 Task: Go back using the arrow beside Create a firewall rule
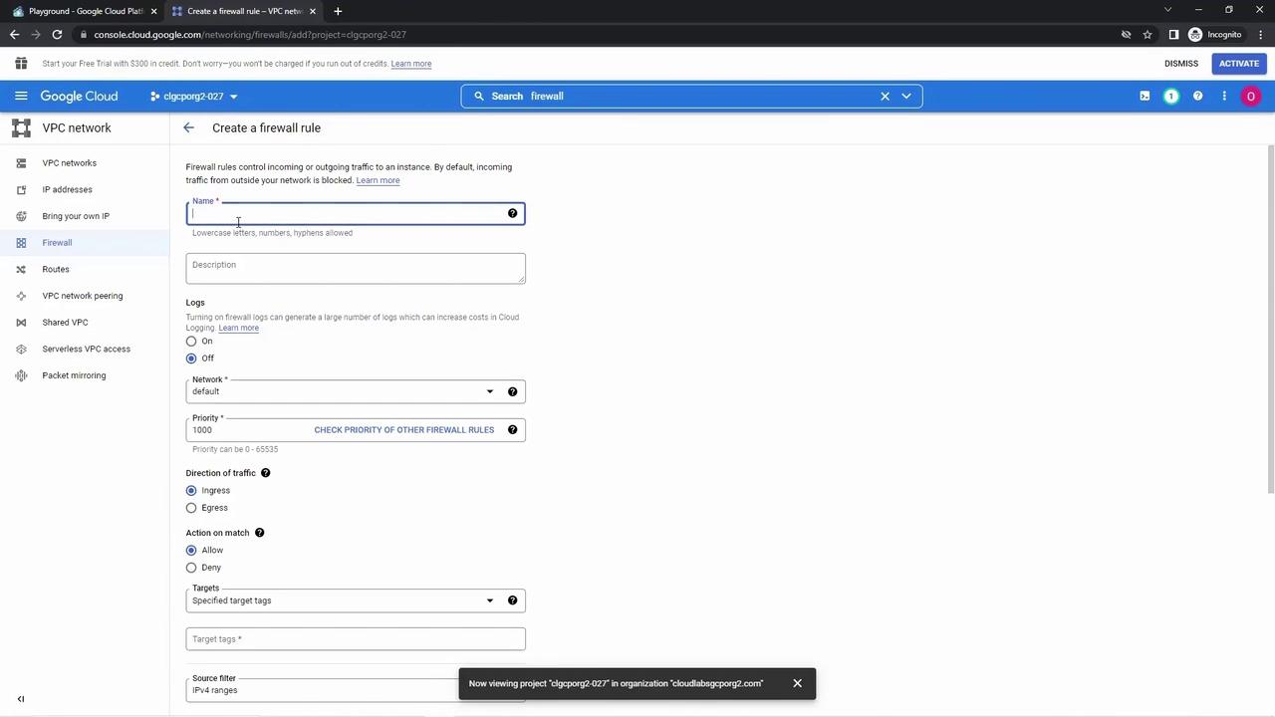[188, 128]
